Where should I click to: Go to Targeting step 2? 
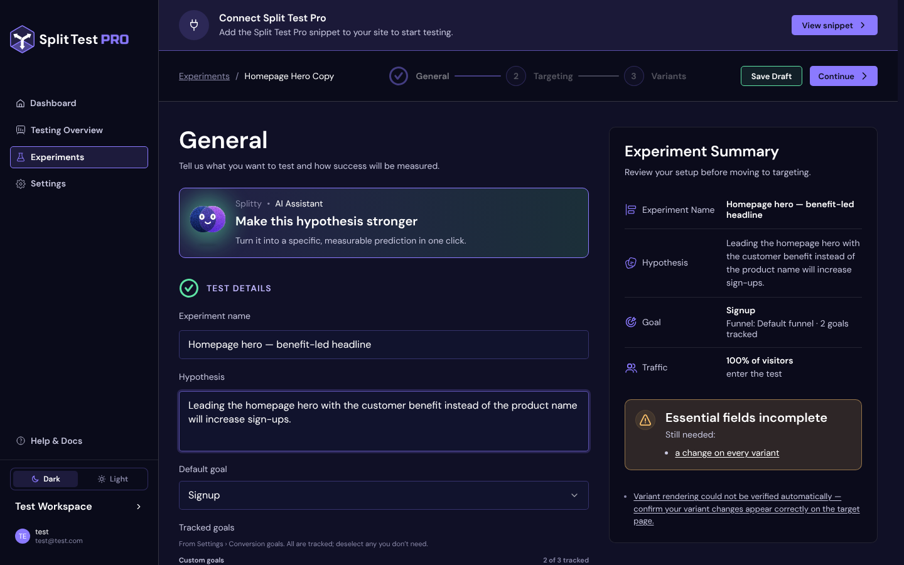coord(540,76)
